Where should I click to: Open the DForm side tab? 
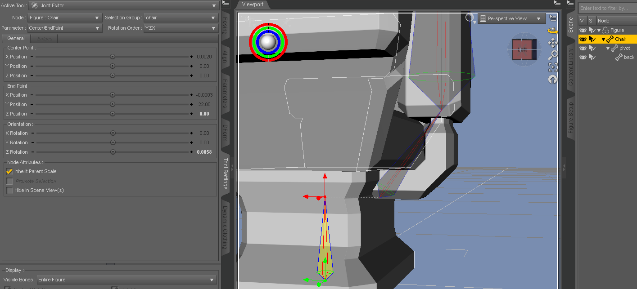click(226, 133)
